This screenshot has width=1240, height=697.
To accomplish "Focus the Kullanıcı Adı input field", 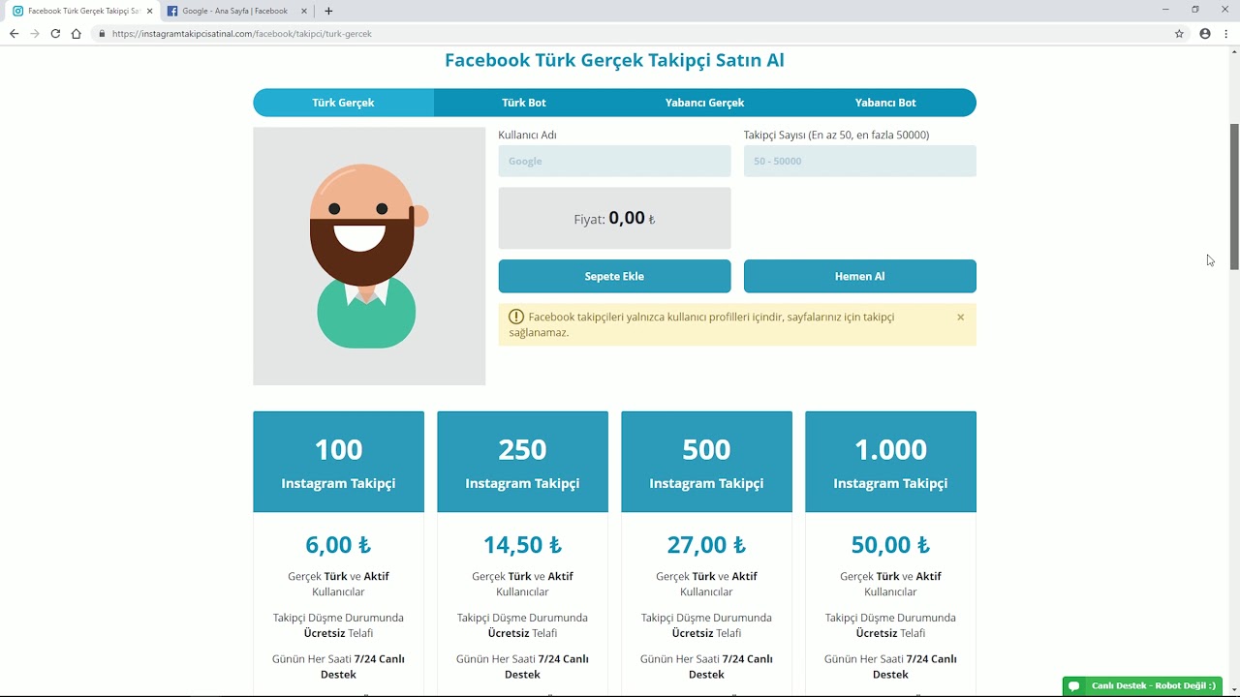I will [614, 161].
